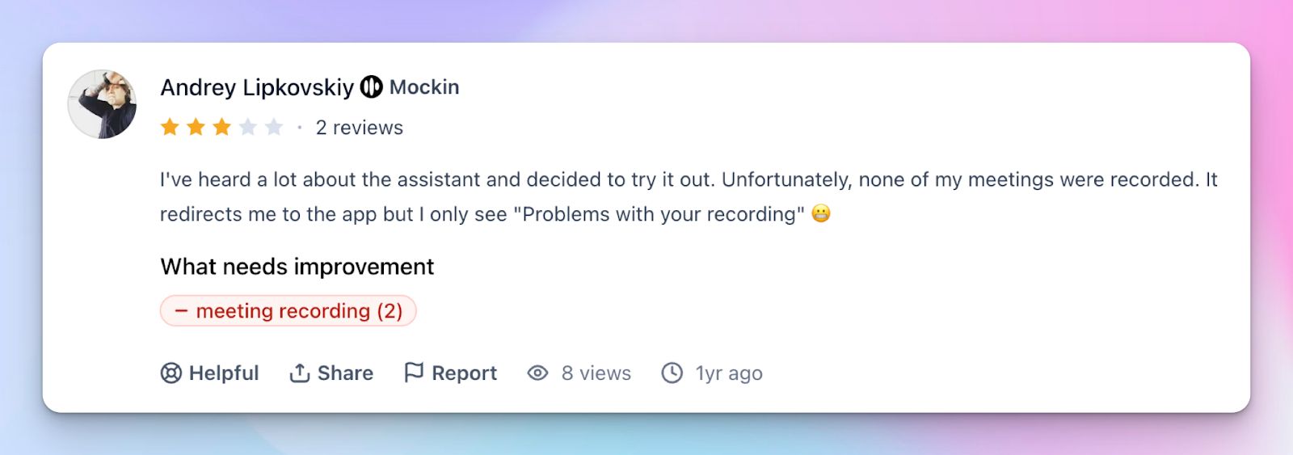Open the reviewer name Andrey Lipkovskiy
Viewport: 1293px width, 455px height.
coord(257,87)
